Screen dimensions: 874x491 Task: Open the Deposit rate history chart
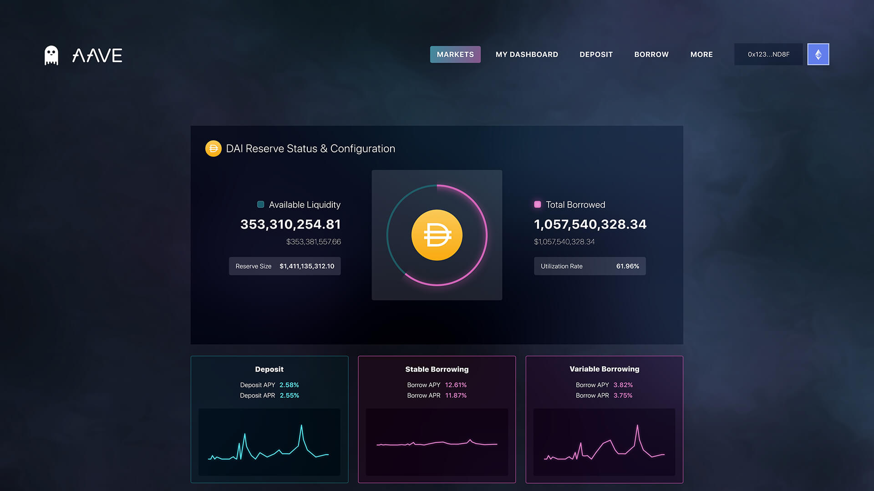pos(269,442)
